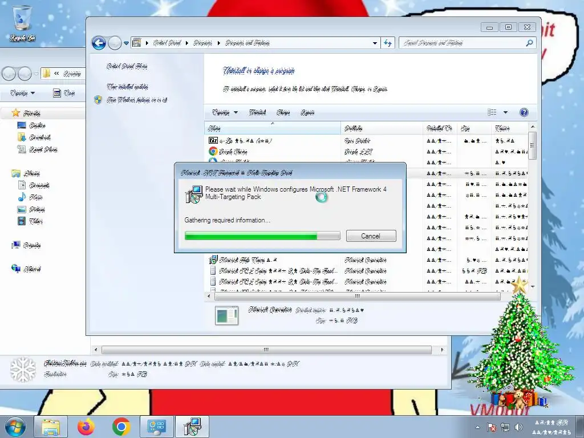Select Pictures library in Explorer sidebar
Image resolution: width=584 pixels, height=438 pixels.
(37, 209)
